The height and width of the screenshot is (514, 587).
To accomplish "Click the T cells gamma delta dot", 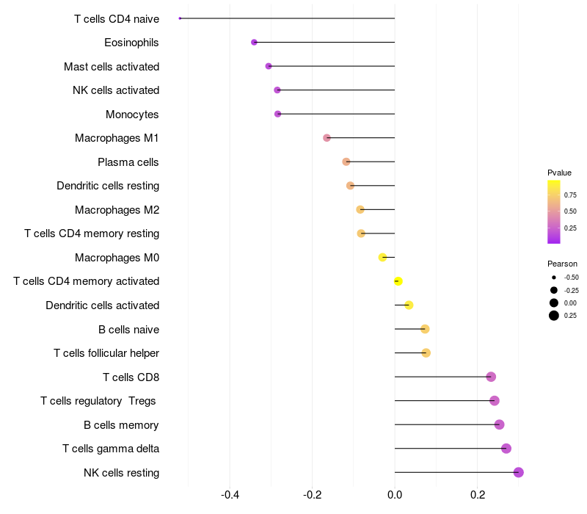I will pyautogui.click(x=506, y=449).
